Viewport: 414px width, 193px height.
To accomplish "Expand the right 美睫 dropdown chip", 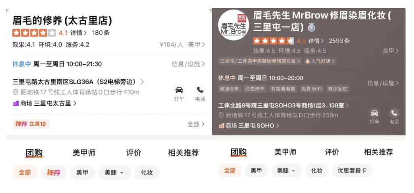I will [286, 170].
